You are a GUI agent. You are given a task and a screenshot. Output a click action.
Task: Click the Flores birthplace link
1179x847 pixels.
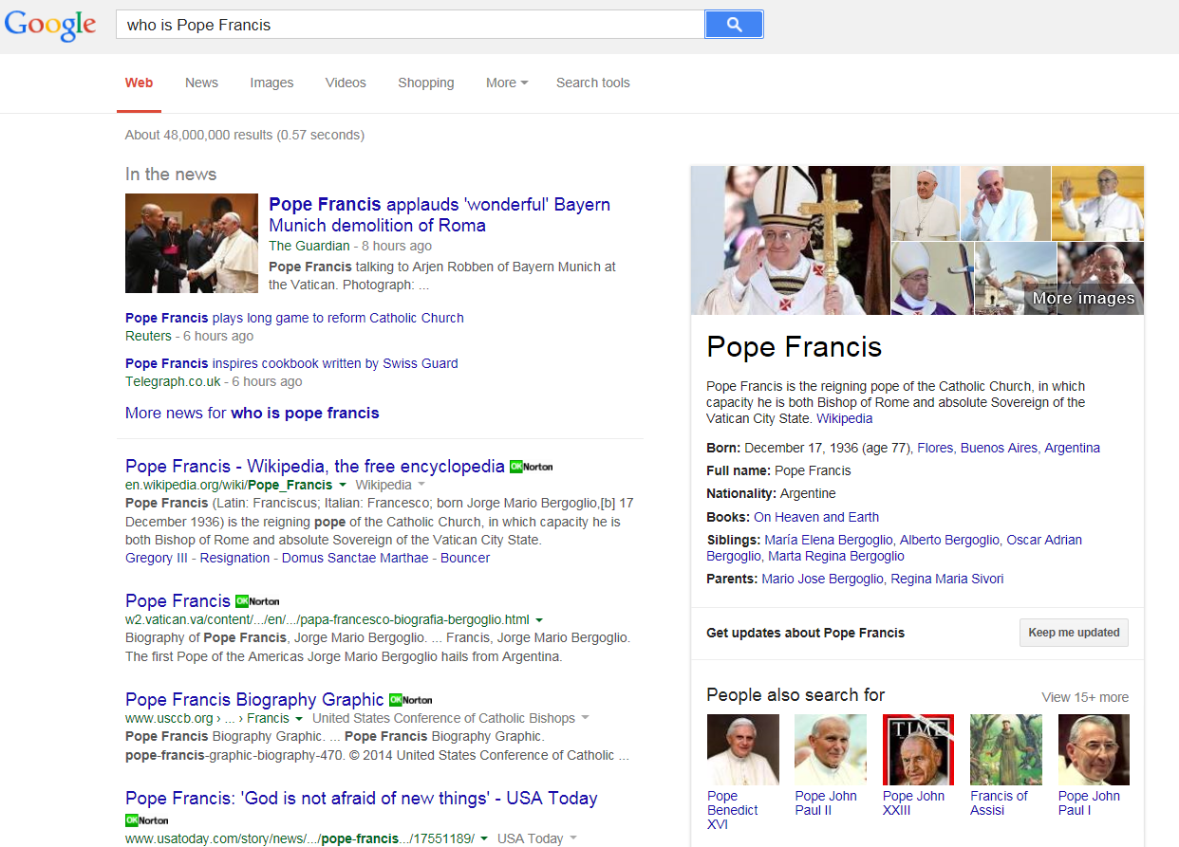tap(935, 448)
